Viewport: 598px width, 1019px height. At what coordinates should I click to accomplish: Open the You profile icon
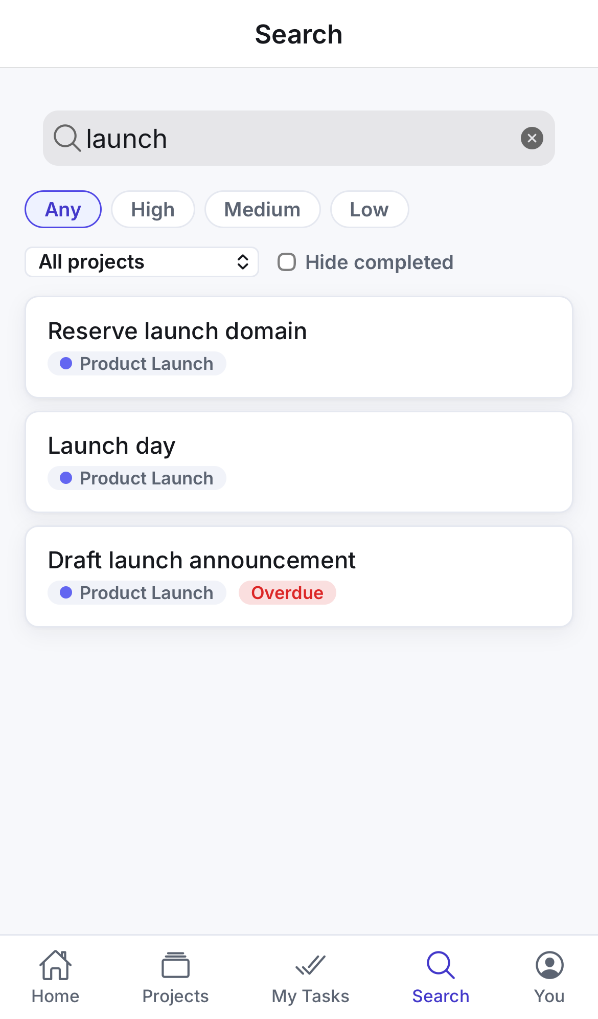(x=549, y=965)
